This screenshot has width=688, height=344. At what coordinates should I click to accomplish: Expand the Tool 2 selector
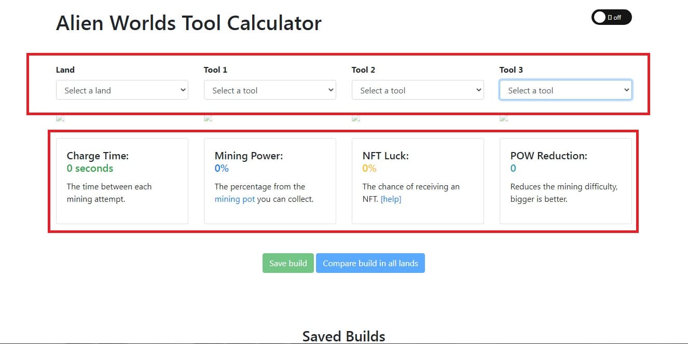coord(418,90)
